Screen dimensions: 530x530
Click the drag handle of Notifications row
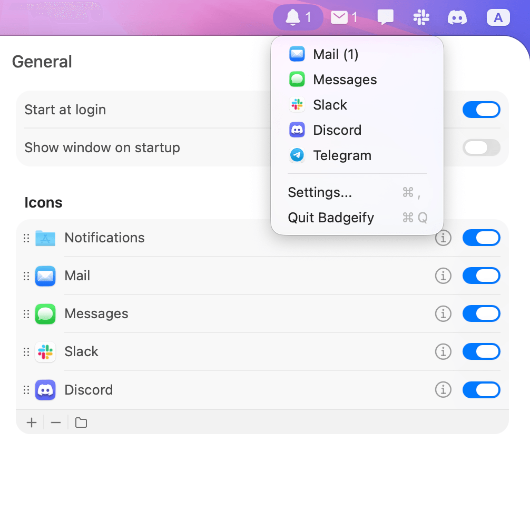[26, 238]
